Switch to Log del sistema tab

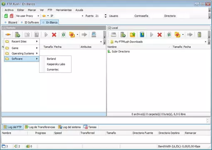point(70,127)
